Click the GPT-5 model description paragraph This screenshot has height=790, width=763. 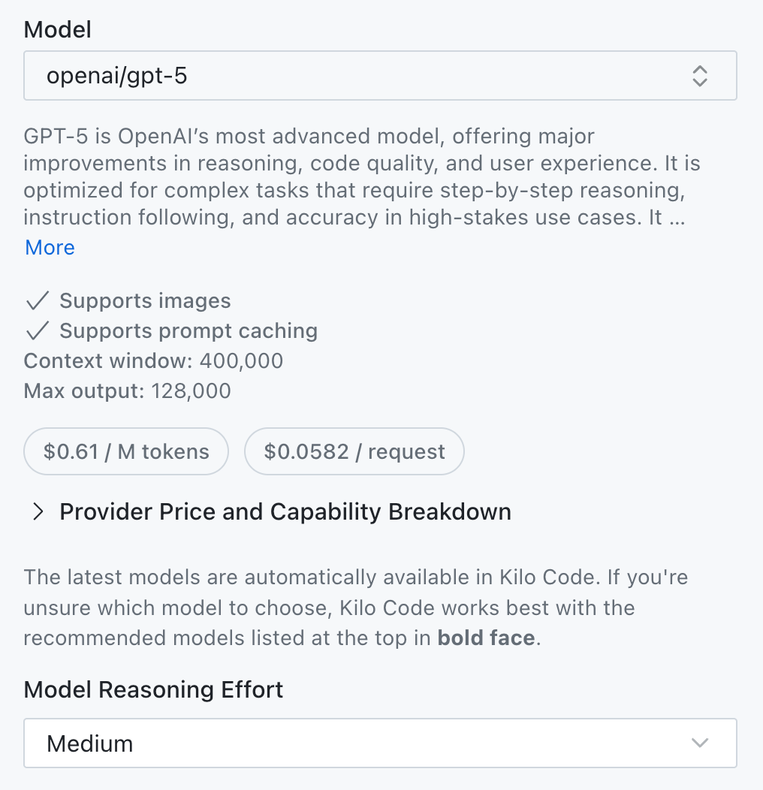(353, 178)
